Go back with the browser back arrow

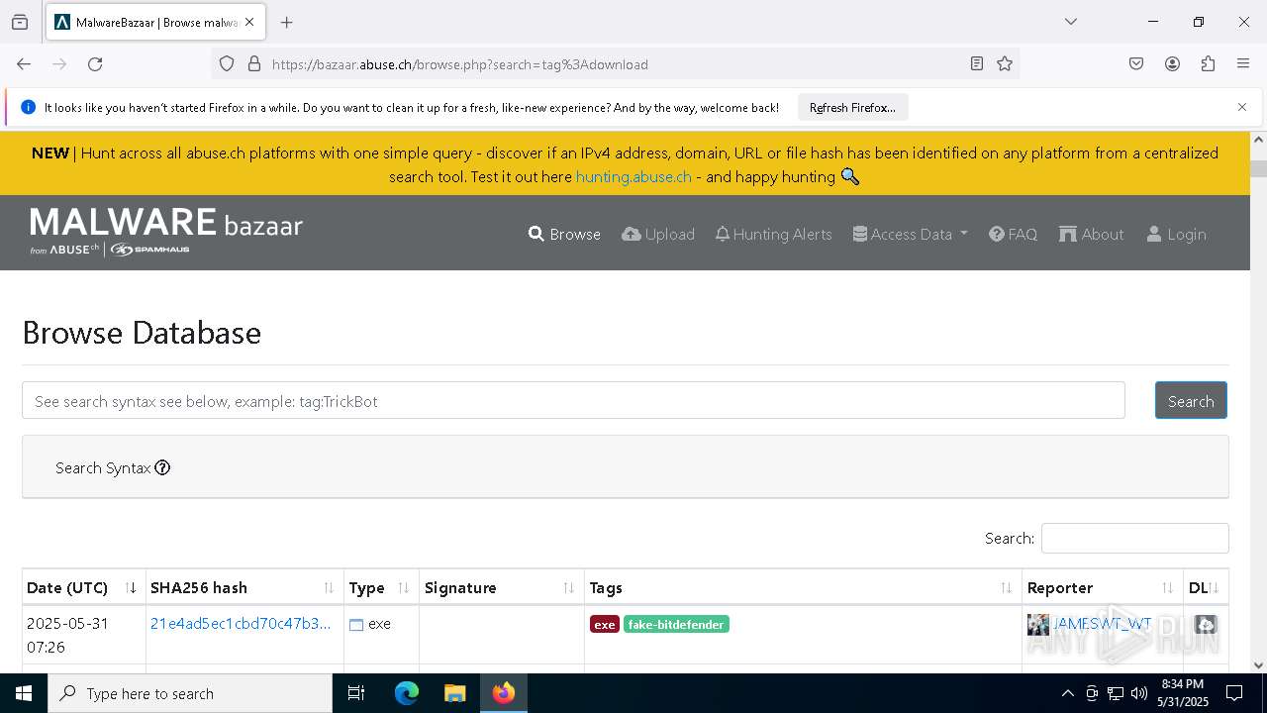[24, 64]
